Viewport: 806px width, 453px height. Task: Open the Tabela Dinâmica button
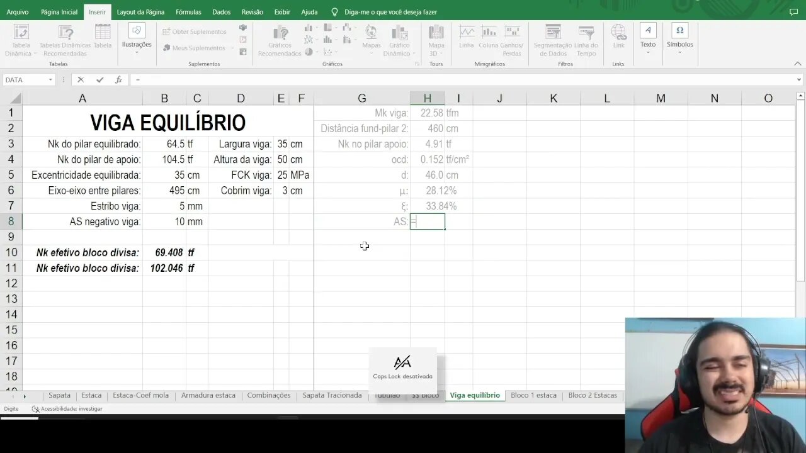[21, 40]
